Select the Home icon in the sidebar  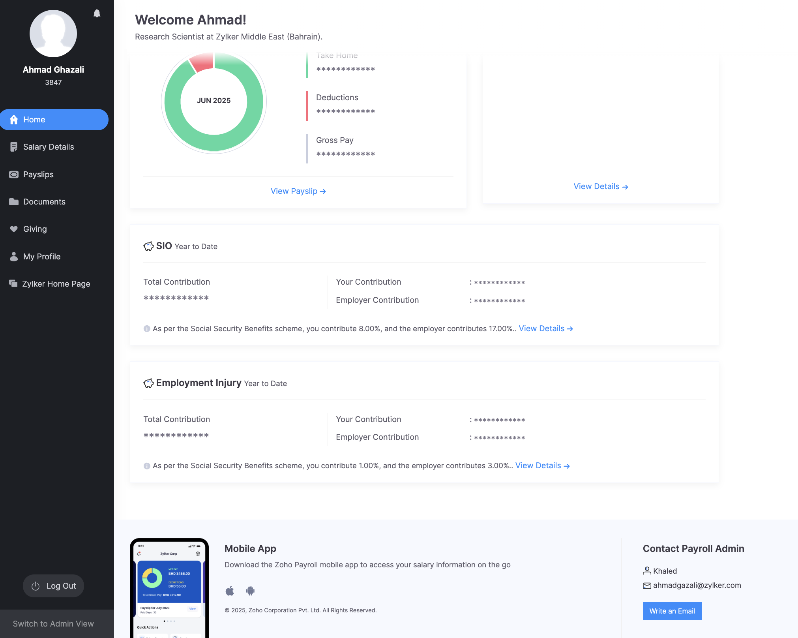(x=14, y=119)
